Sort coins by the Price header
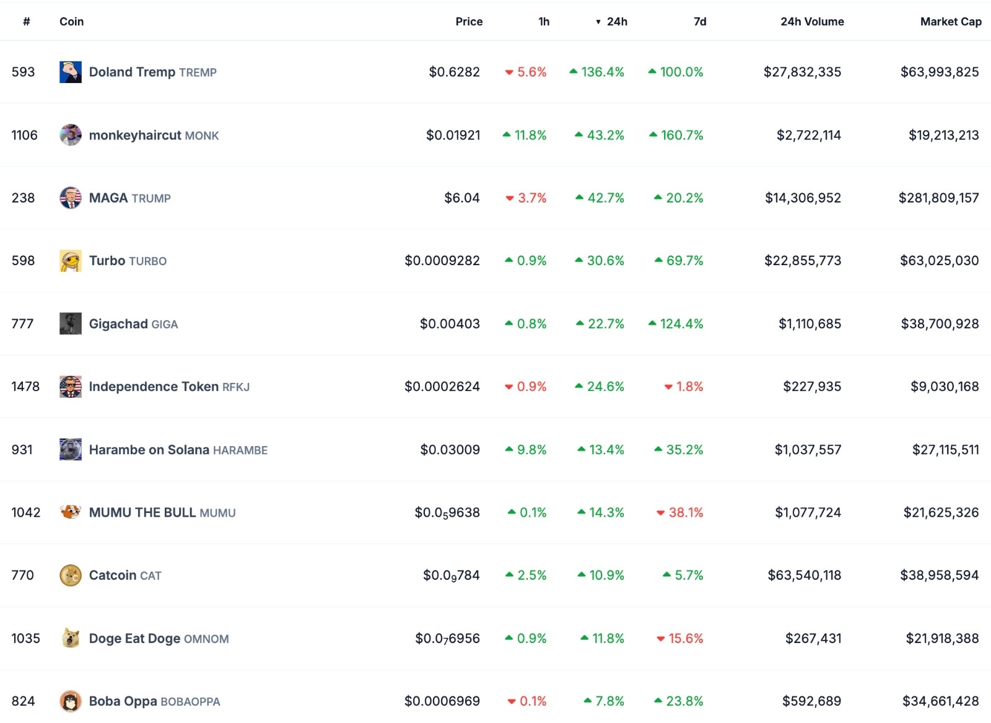The width and height of the screenshot is (991, 723). 468,22
